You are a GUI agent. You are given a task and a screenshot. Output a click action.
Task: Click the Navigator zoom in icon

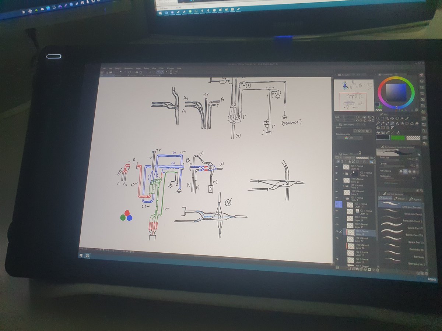361,117
